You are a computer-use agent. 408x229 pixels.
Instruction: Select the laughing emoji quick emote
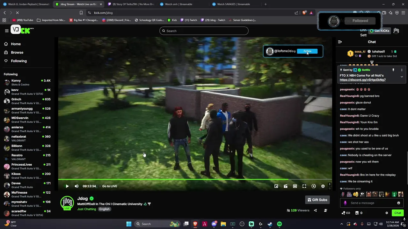pos(356,194)
